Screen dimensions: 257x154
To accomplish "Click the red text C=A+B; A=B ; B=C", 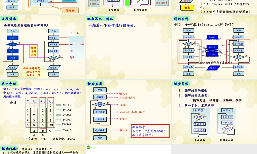I will pyautogui.click(x=132, y=112).
